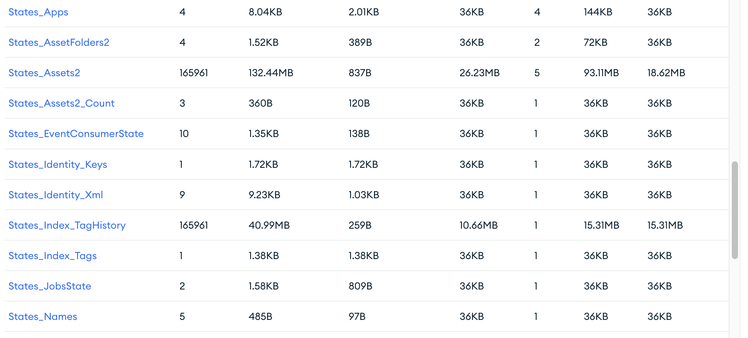Click the 93.11MB index size cell
Screen dimensions: 748x338
click(x=601, y=73)
